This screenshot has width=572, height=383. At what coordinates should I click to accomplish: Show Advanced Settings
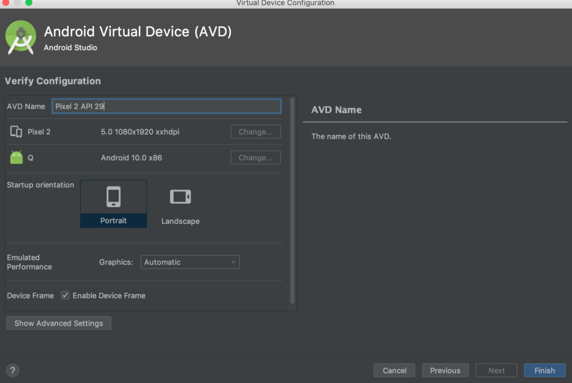click(59, 323)
